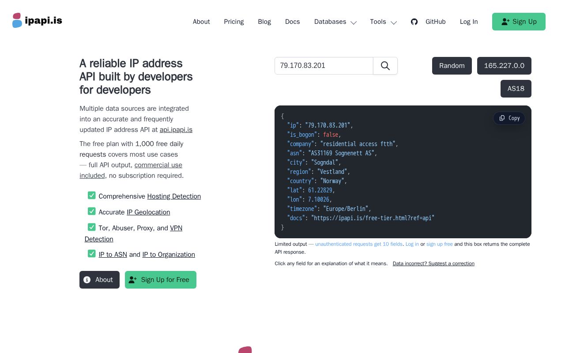This screenshot has height=353, width=565.
Task: Click the unauthenticated requests get 10 fields link
Action: [359, 244]
